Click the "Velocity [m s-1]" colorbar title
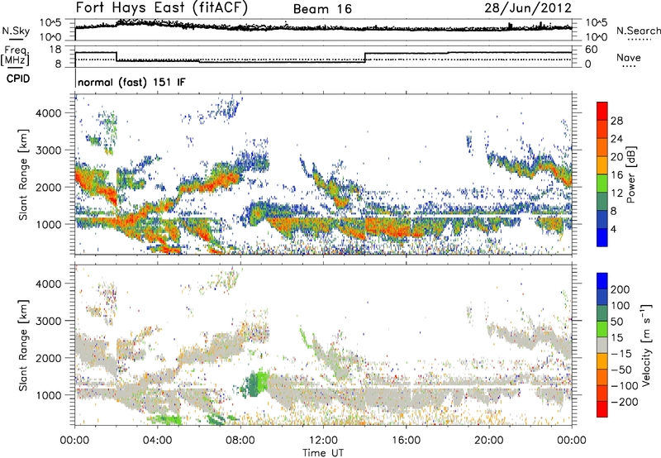The width and height of the screenshot is (661, 458). (x=646, y=345)
